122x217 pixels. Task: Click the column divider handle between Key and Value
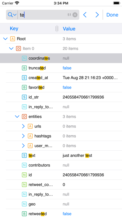[57, 29]
